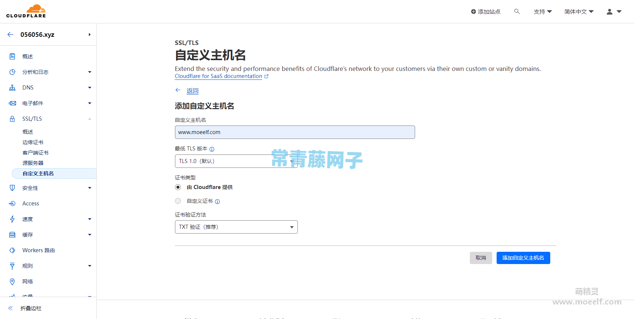
Task: Open the 最低 TLS 版本 dropdown
Action: point(236,161)
